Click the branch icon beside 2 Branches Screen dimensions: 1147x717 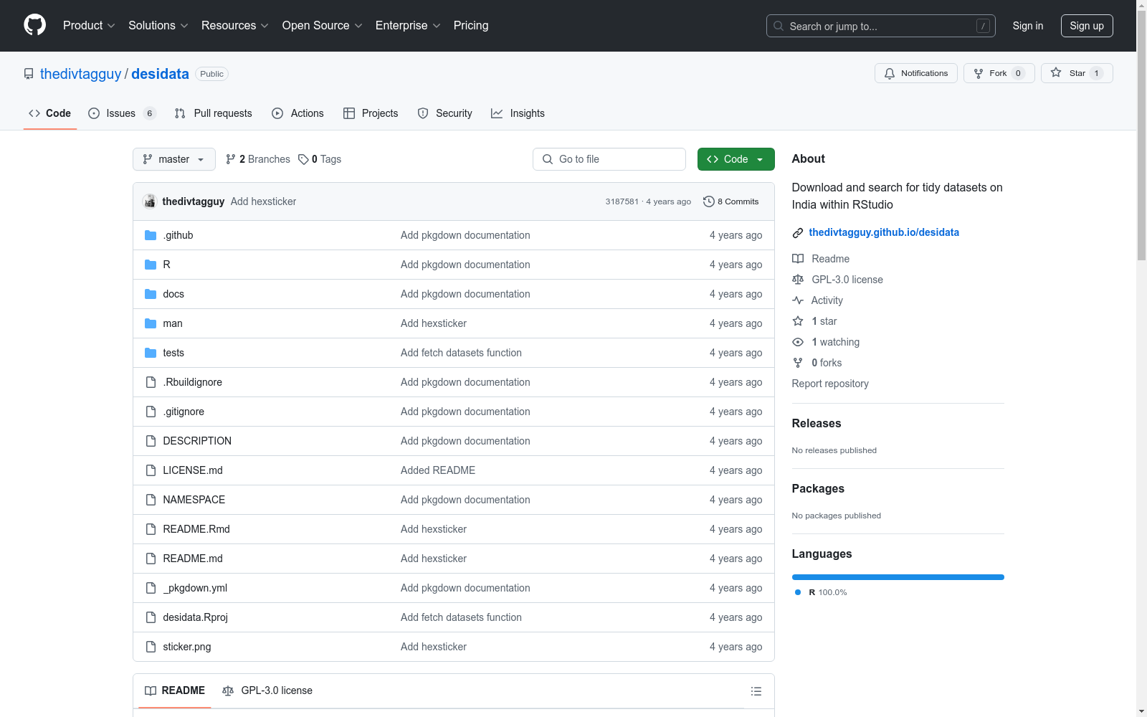point(231,159)
